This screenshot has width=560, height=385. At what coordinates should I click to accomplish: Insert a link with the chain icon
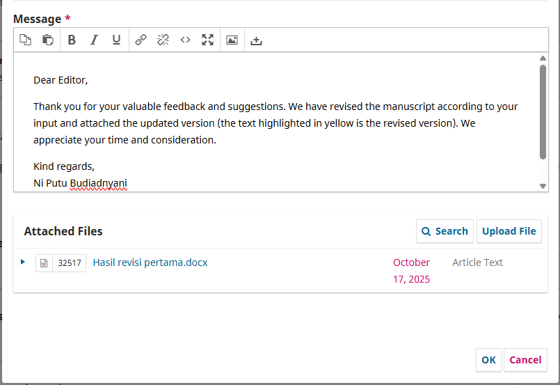pos(141,40)
